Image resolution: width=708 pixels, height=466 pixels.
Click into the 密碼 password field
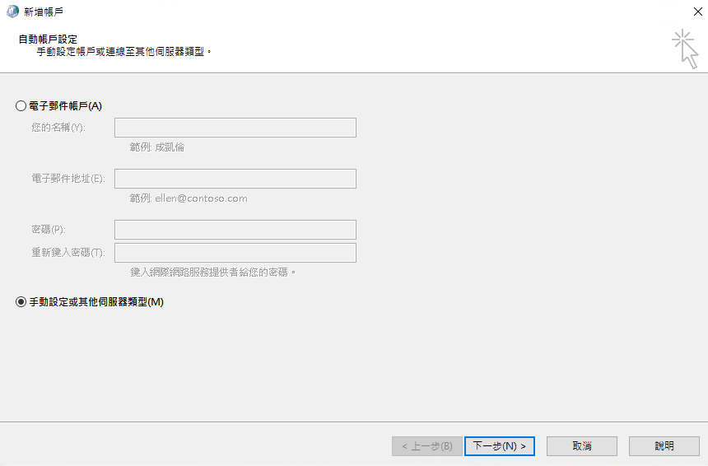(x=235, y=230)
